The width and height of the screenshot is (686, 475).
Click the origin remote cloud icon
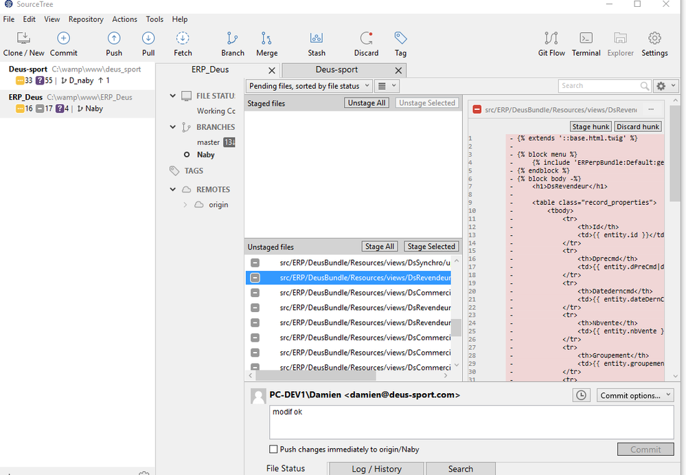click(199, 204)
